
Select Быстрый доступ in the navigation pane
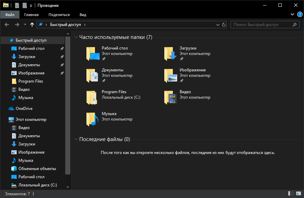pos(33,40)
